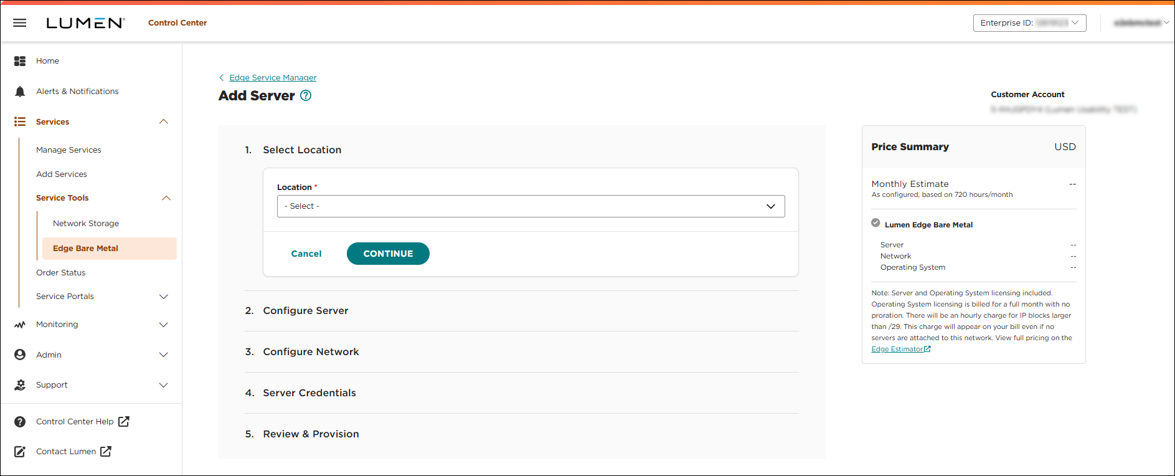Click step 2 Configure Server
Image resolution: width=1175 pixels, height=476 pixels.
point(306,311)
